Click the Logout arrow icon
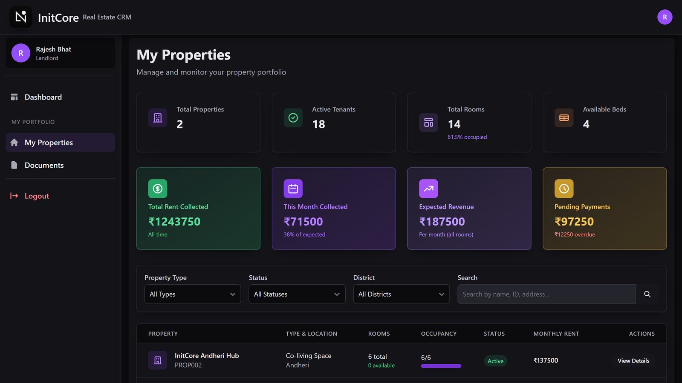682x383 pixels. click(14, 196)
